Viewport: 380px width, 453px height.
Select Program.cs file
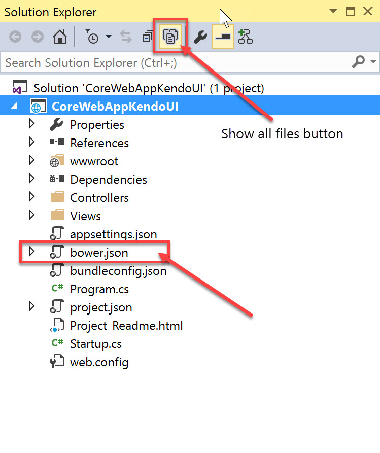pos(99,289)
